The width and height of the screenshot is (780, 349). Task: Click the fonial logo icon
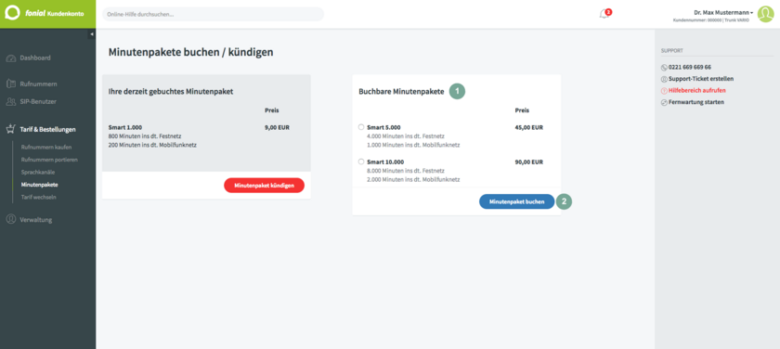[x=12, y=13]
